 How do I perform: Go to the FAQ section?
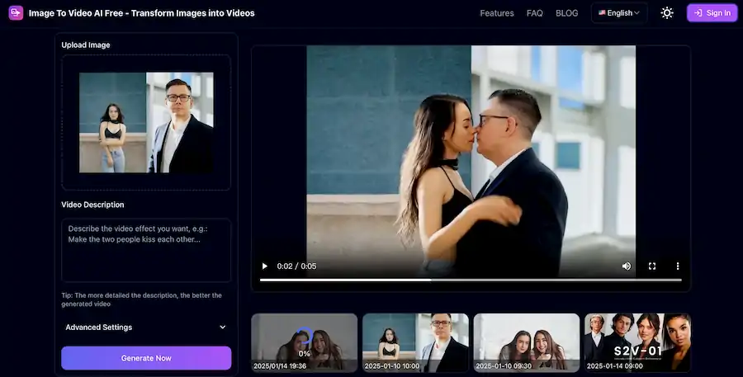coord(534,13)
